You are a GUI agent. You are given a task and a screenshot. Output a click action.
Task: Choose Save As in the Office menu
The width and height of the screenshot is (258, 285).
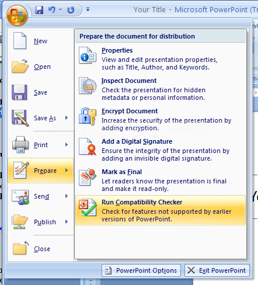point(41,118)
